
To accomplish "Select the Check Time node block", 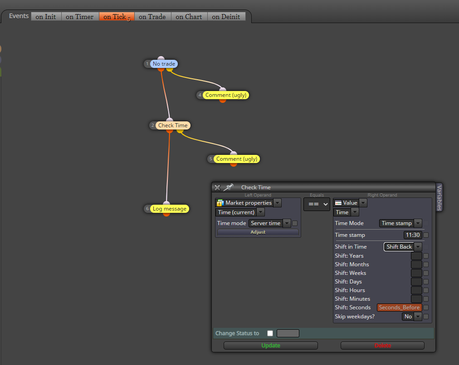I will 173,125.
